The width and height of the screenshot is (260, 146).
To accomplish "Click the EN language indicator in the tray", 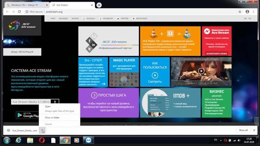I will [x=216, y=140].
